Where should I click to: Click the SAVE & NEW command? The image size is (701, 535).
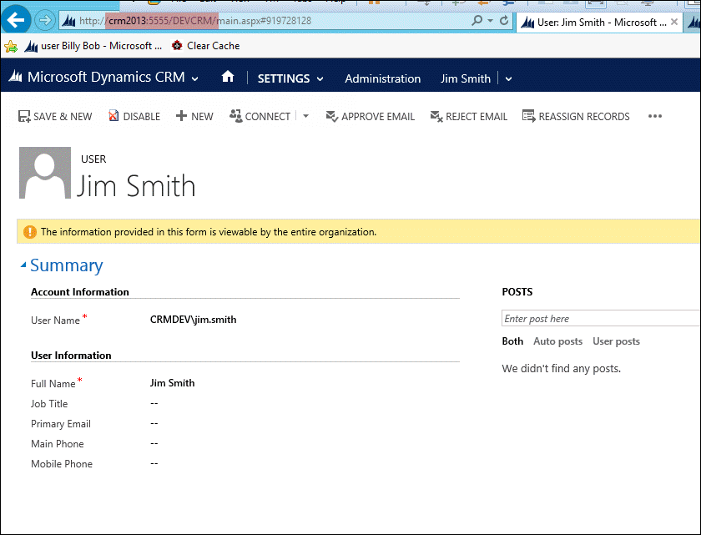(55, 117)
